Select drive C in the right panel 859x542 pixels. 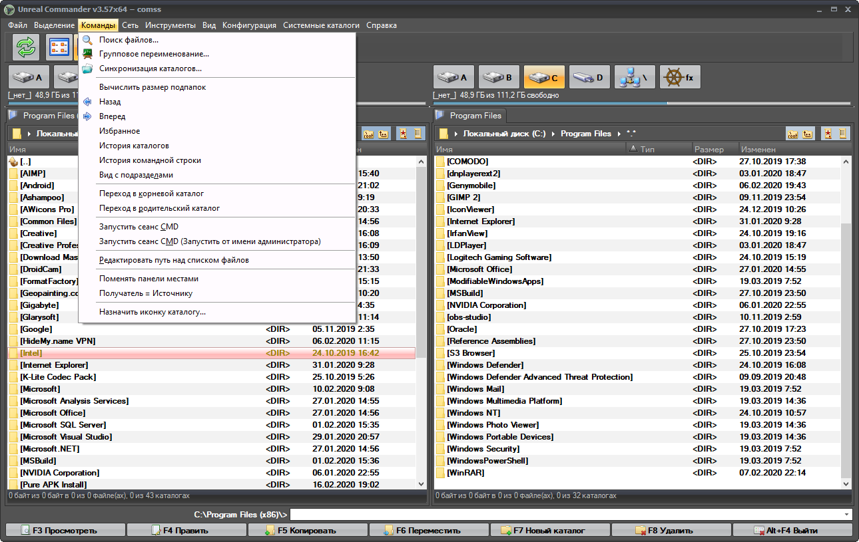(x=545, y=77)
